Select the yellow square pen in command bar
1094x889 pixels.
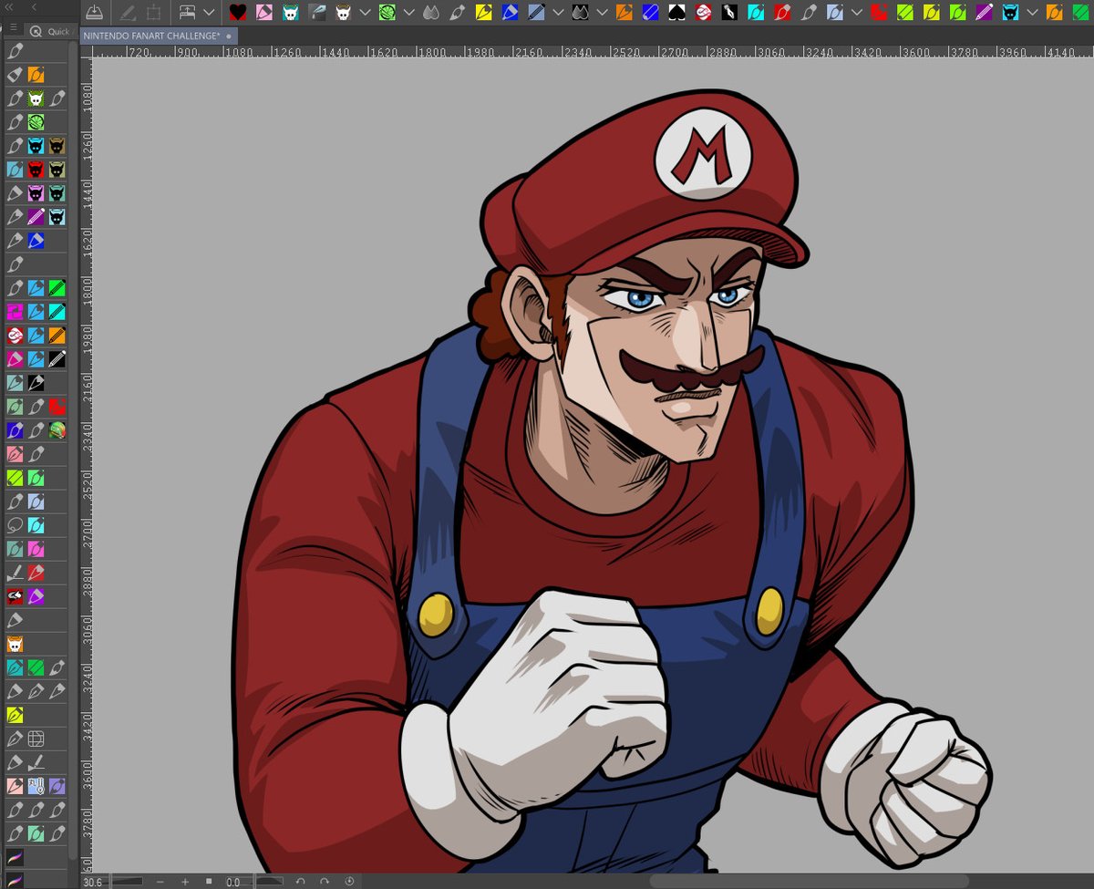click(x=483, y=12)
